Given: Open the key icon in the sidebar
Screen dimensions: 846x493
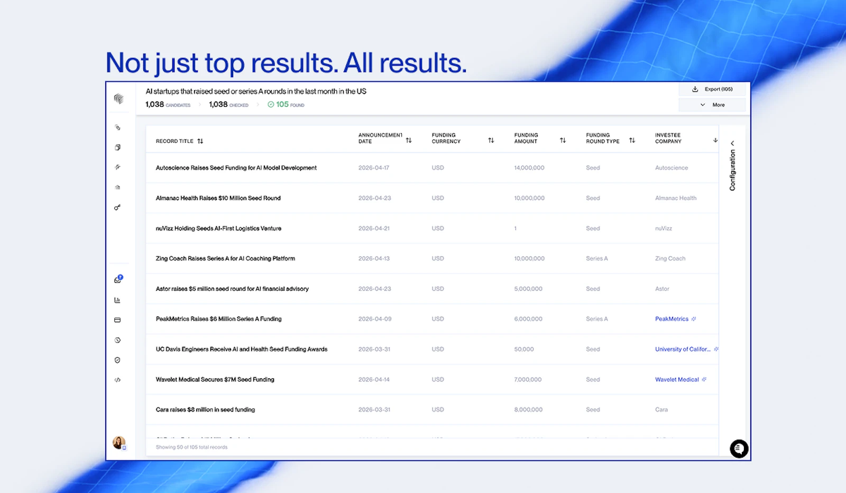Looking at the screenshot, I should (117, 208).
